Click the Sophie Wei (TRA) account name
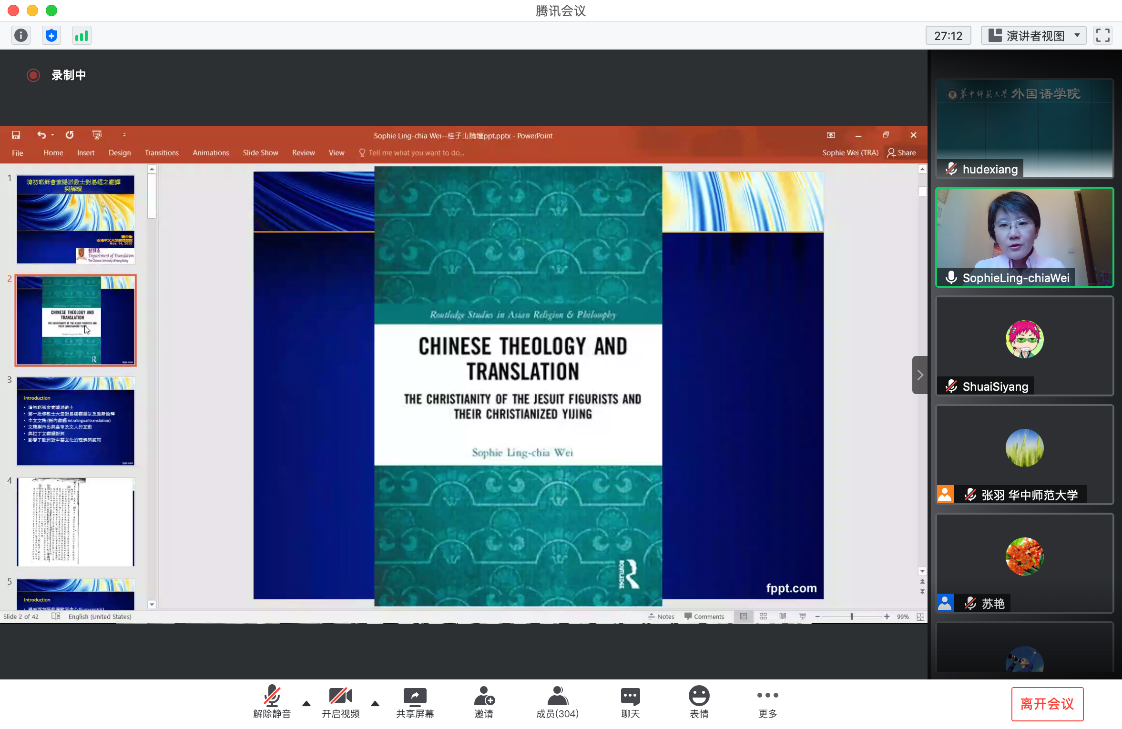The height and width of the screenshot is (729, 1122). pyautogui.click(x=850, y=152)
